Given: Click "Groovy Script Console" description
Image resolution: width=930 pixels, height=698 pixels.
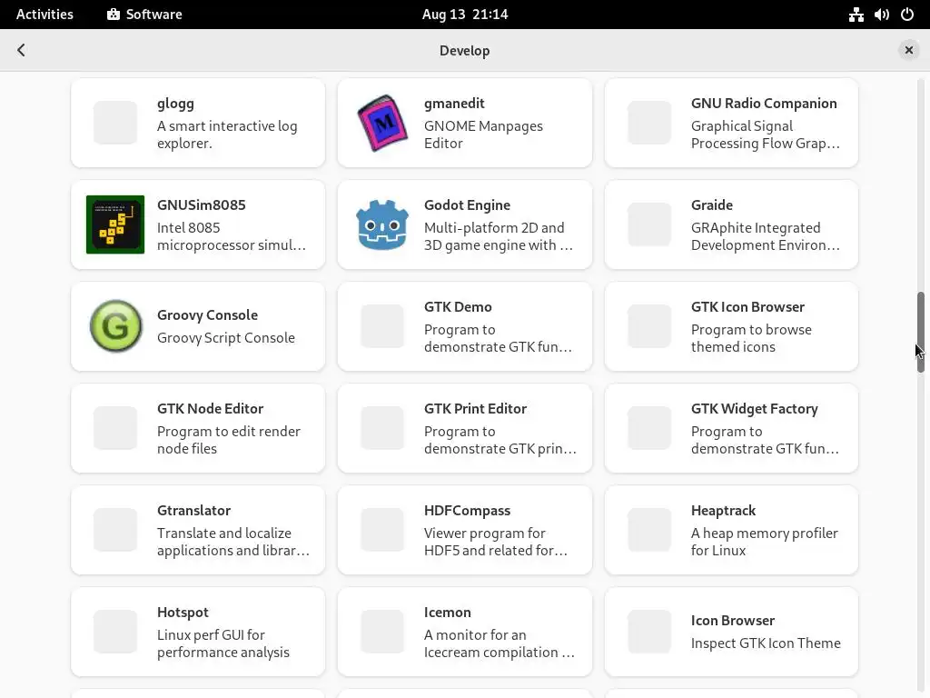Looking at the screenshot, I should tap(225, 338).
